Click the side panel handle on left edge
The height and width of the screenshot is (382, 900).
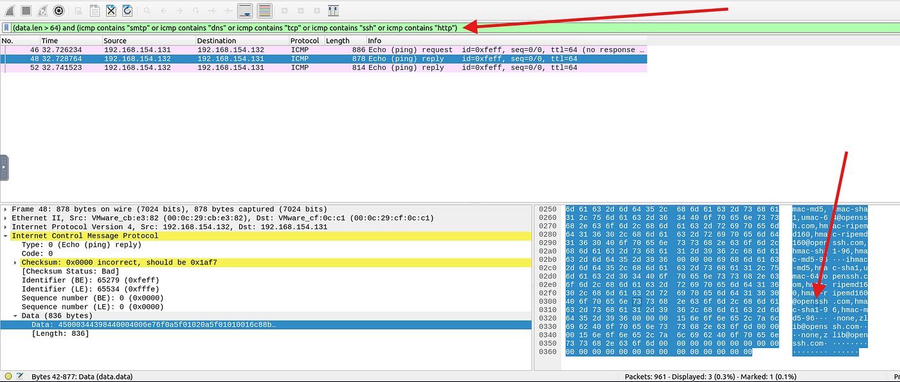[4, 167]
